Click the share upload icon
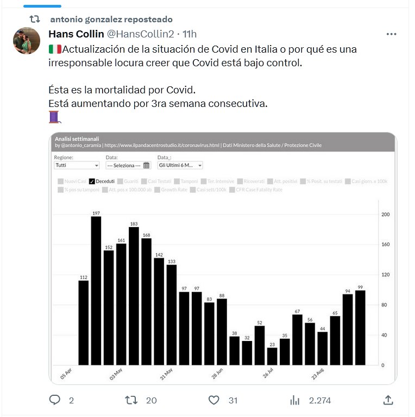 point(388,400)
